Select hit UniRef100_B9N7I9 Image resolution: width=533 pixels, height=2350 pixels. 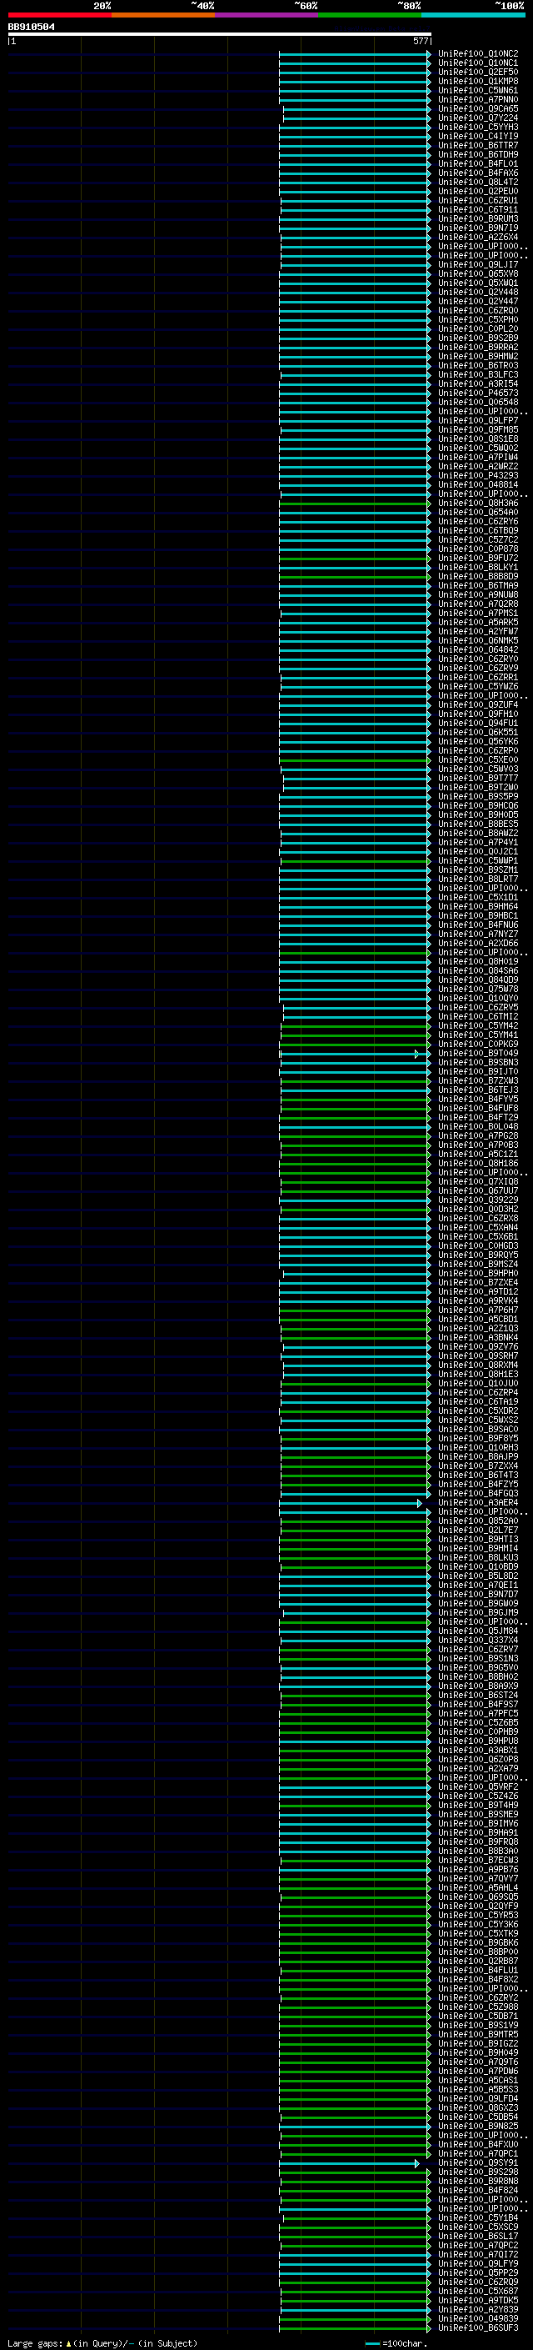[x=477, y=228]
